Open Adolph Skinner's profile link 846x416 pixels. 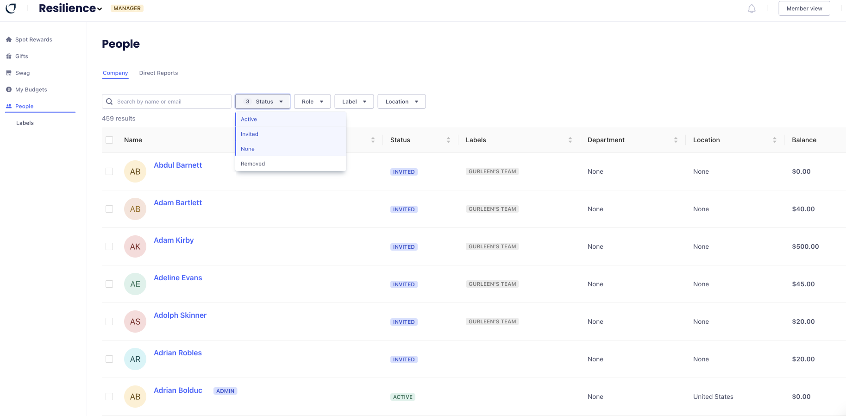pyautogui.click(x=180, y=315)
